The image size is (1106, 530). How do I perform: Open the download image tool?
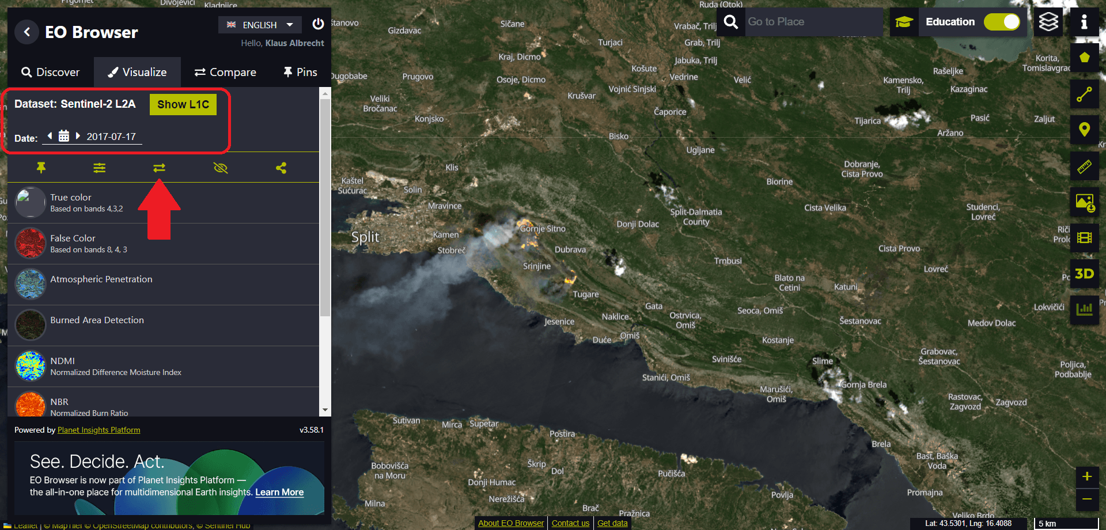click(x=1084, y=202)
